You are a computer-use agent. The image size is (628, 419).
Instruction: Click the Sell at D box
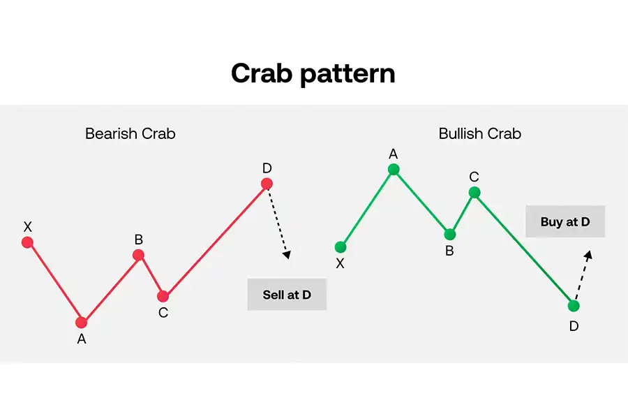287,294
